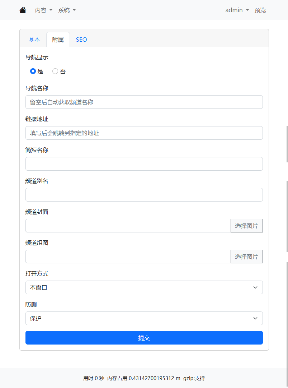Switch to the 基本 tab
The height and width of the screenshot is (388, 288).
click(34, 40)
